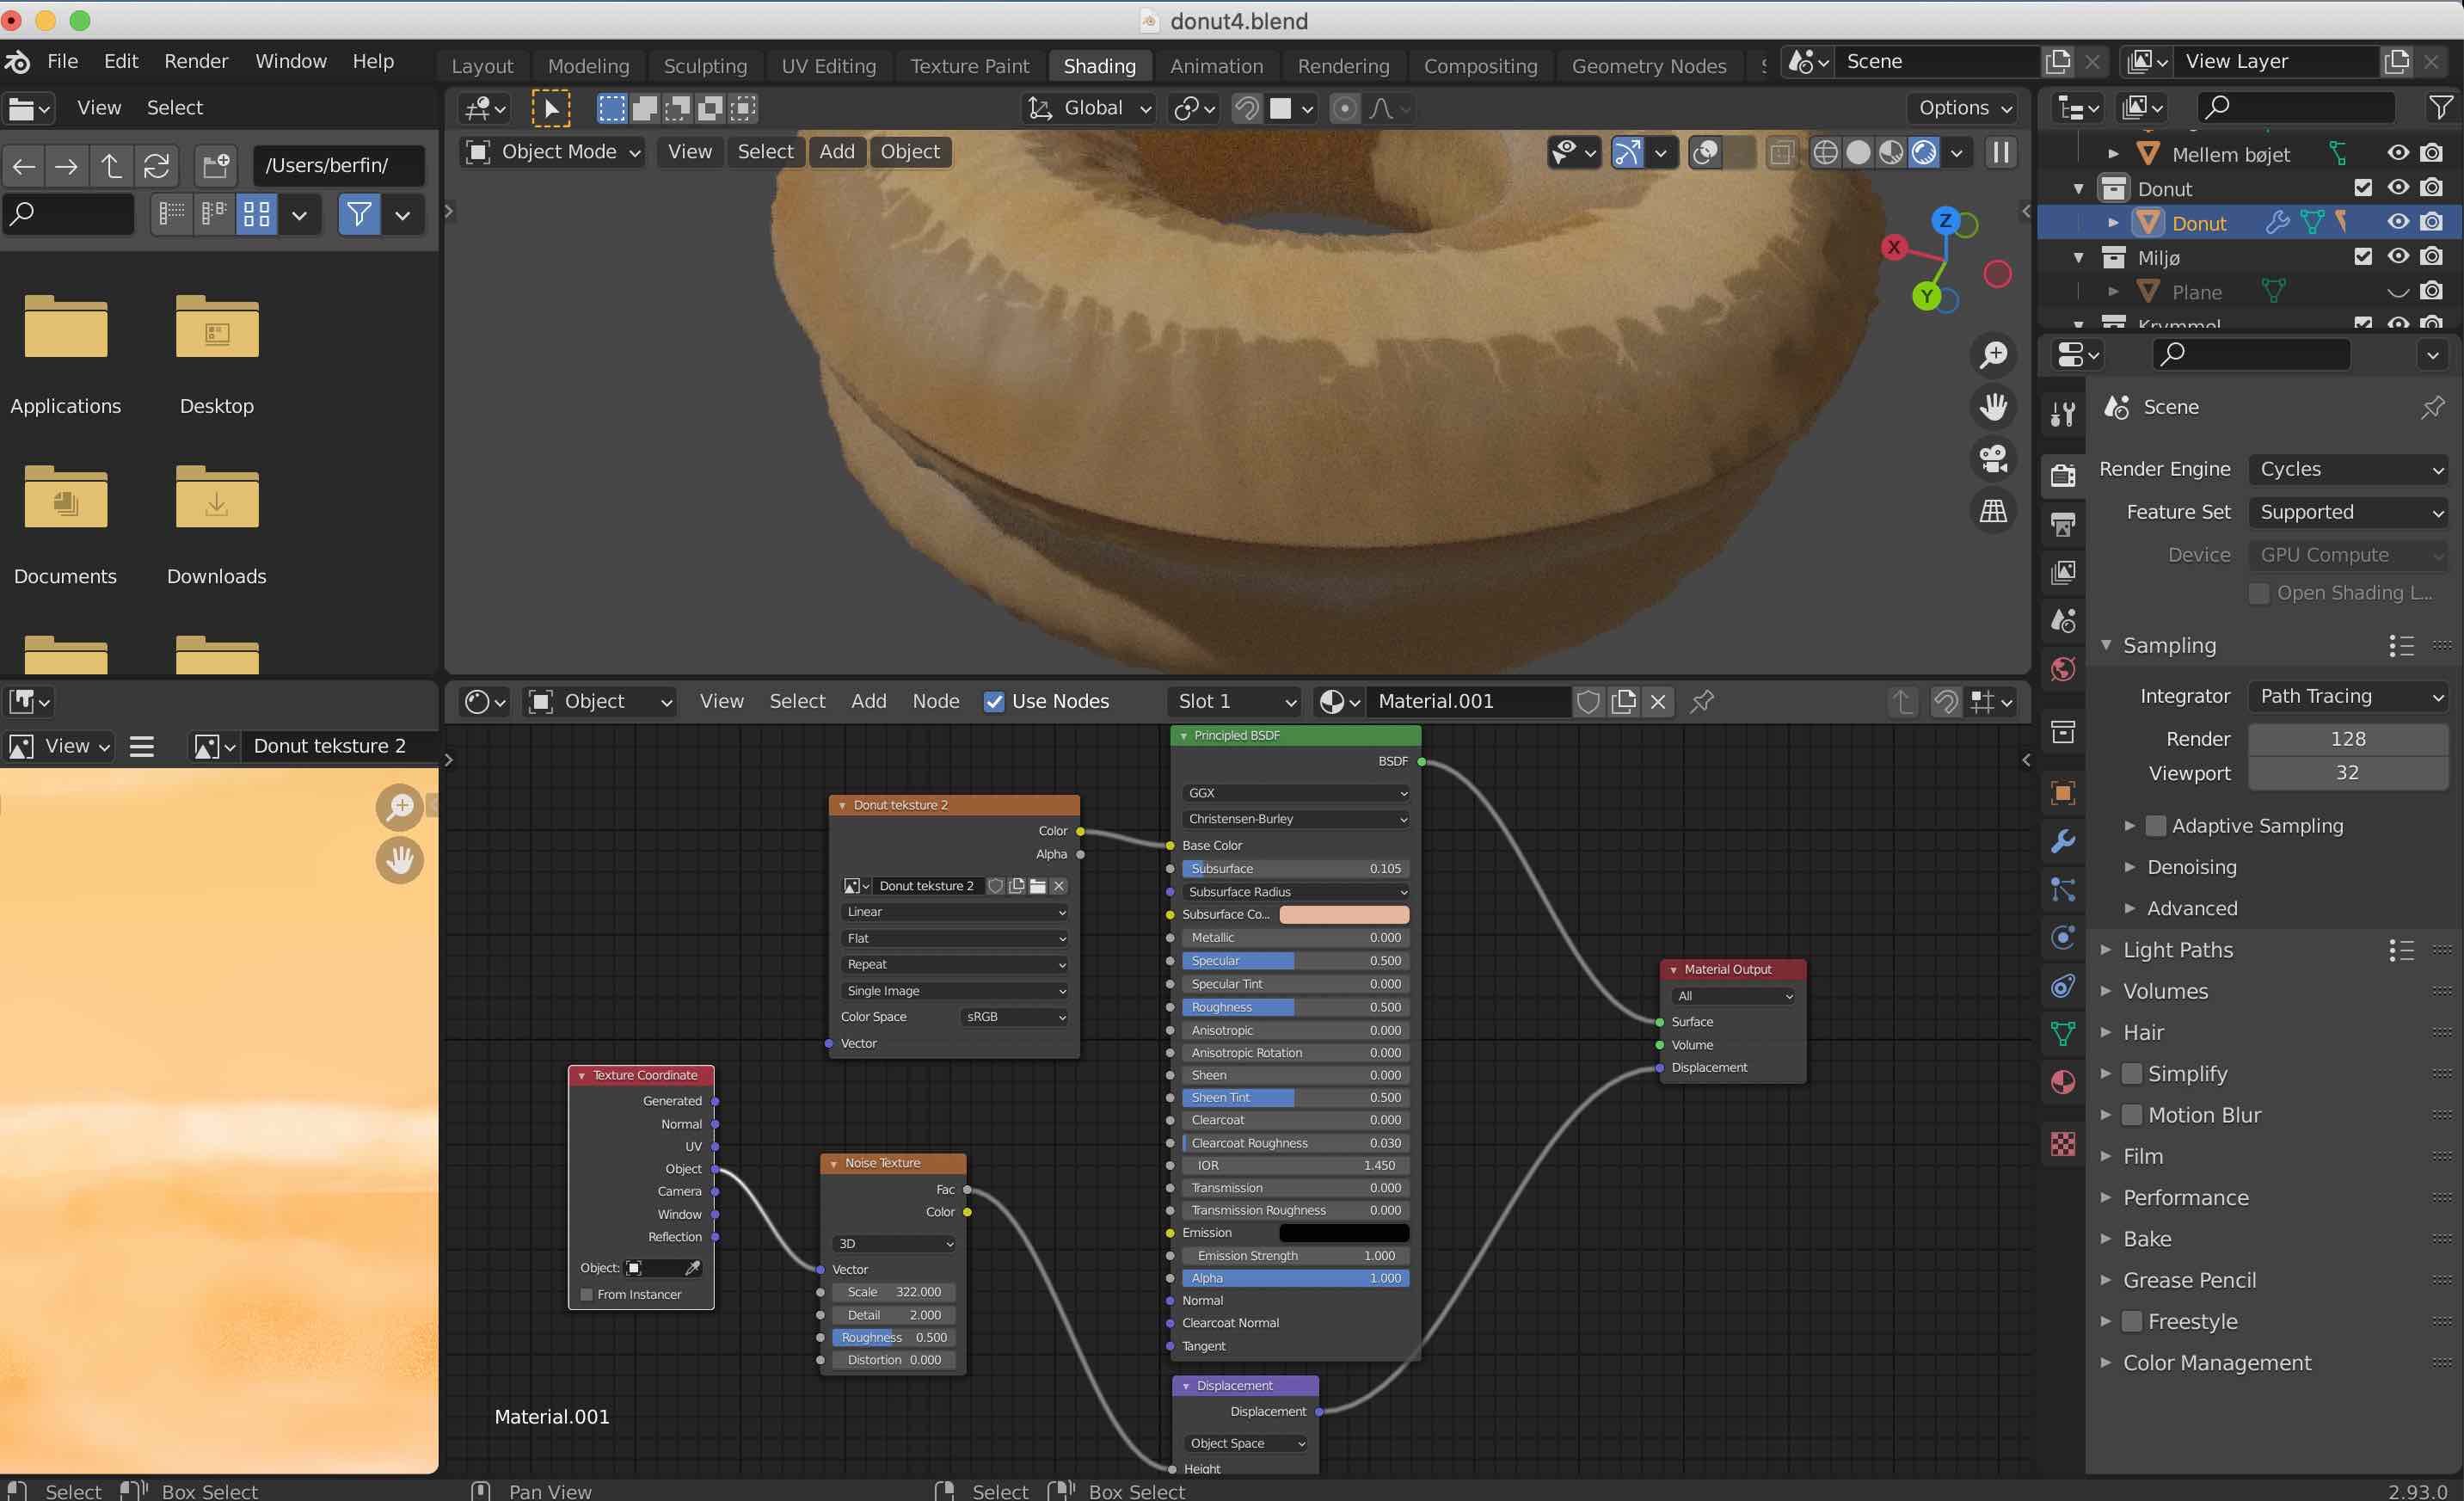Open Slot 1 material slot dropdown
This screenshot has width=2464, height=1501.
pyautogui.click(x=1234, y=701)
